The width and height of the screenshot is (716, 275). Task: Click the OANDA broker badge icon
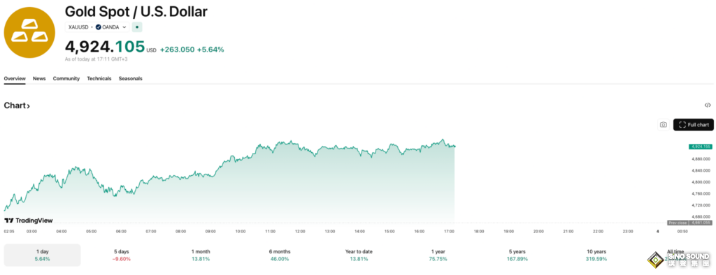tap(99, 27)
